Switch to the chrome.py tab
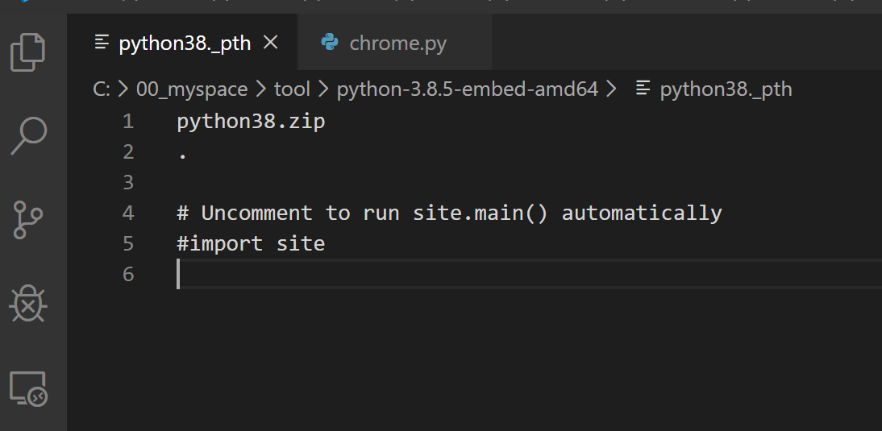The image size is (882, 431). pos(395,43)
